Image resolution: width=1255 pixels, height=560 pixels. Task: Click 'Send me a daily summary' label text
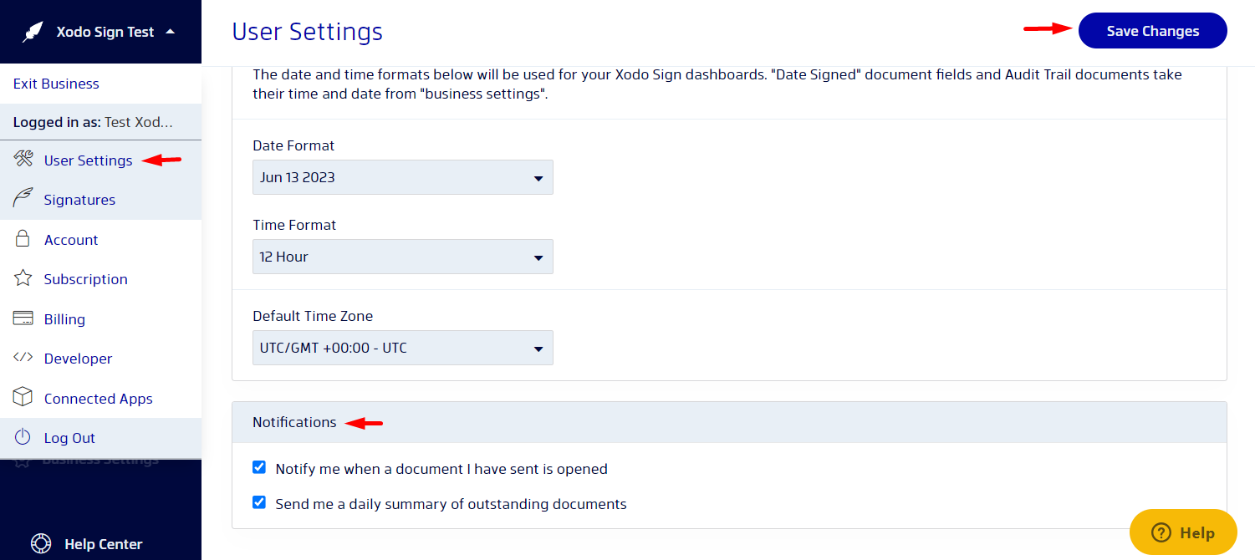tap(451, 504)
